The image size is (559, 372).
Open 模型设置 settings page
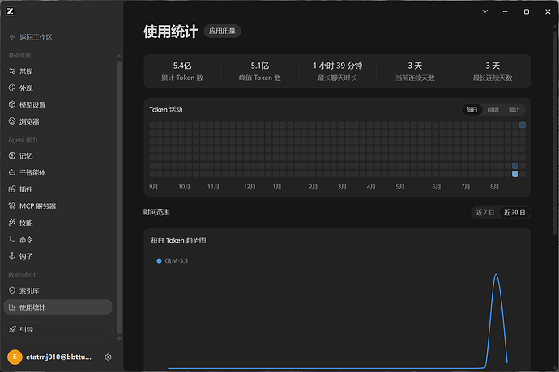[x=58, y=104]
